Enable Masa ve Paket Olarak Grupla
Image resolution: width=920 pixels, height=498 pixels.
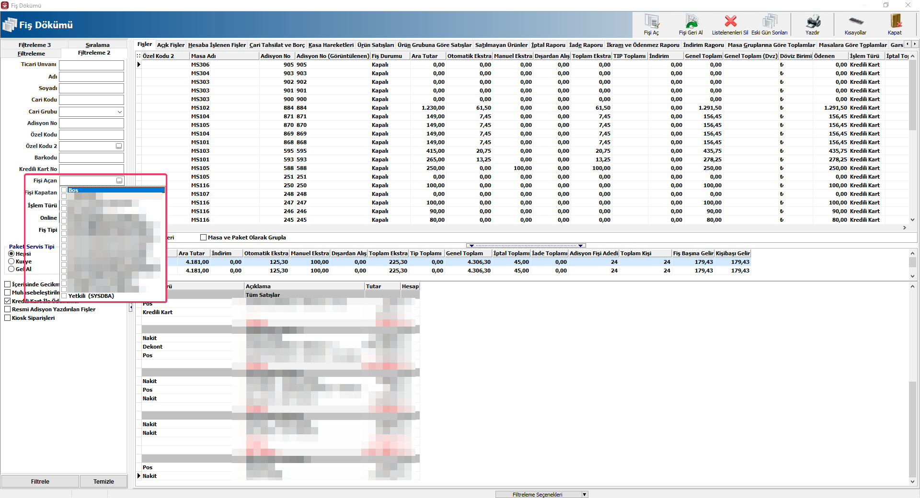[203, 238]
